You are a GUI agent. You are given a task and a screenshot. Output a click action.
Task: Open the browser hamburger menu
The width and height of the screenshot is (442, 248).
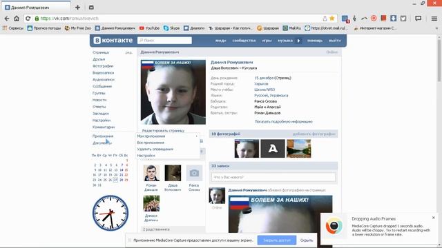434,19
